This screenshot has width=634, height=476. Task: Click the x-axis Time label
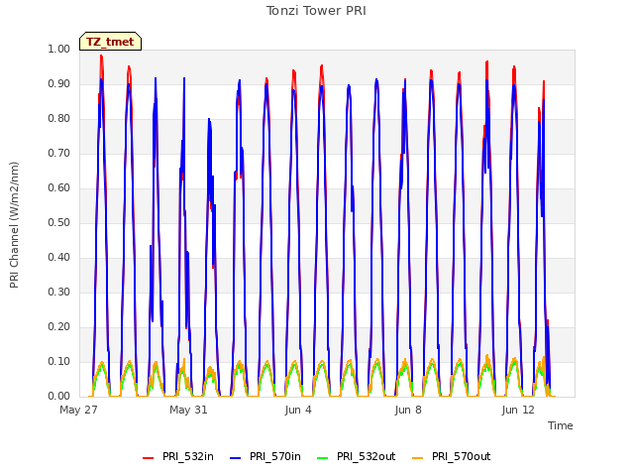(561, 425)
